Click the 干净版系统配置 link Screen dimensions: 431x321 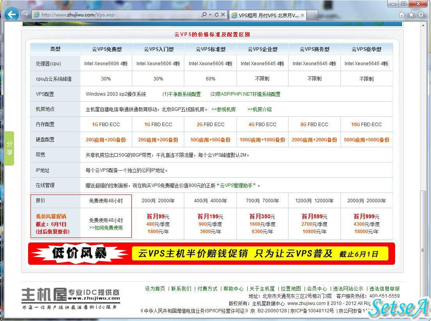pyautogui.click(x=184, y=94)
